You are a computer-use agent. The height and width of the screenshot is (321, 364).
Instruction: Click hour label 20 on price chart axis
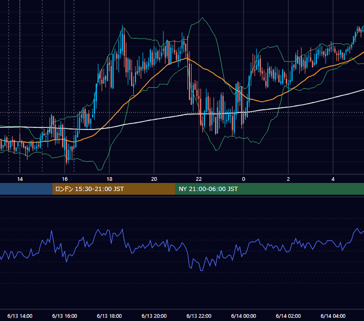pyautogui.click(x=154, y=179)
